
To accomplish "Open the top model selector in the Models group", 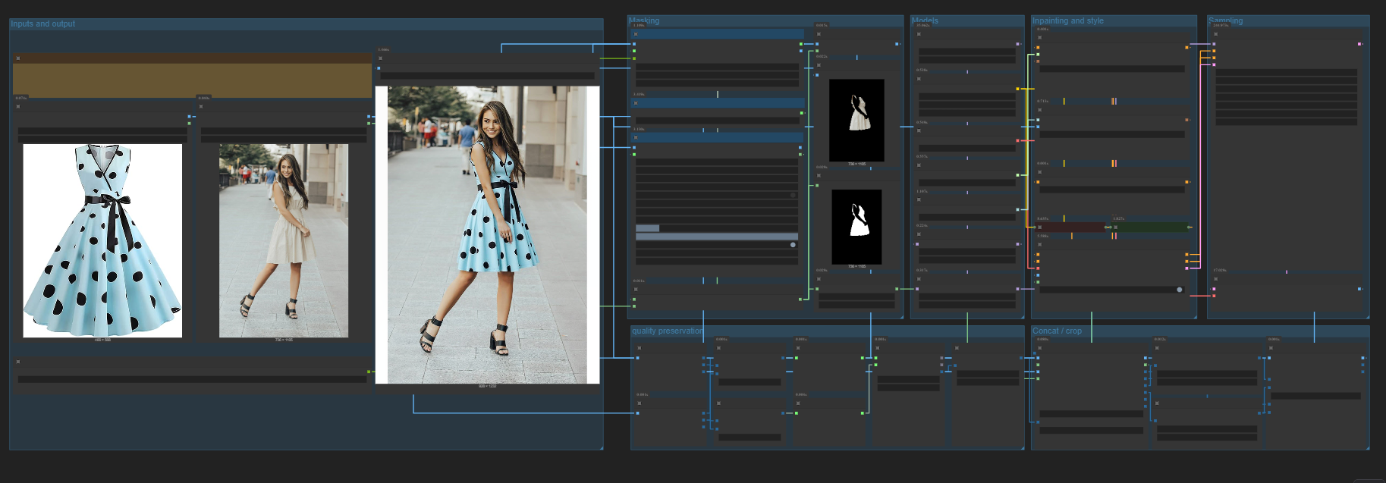I will 966,52.
